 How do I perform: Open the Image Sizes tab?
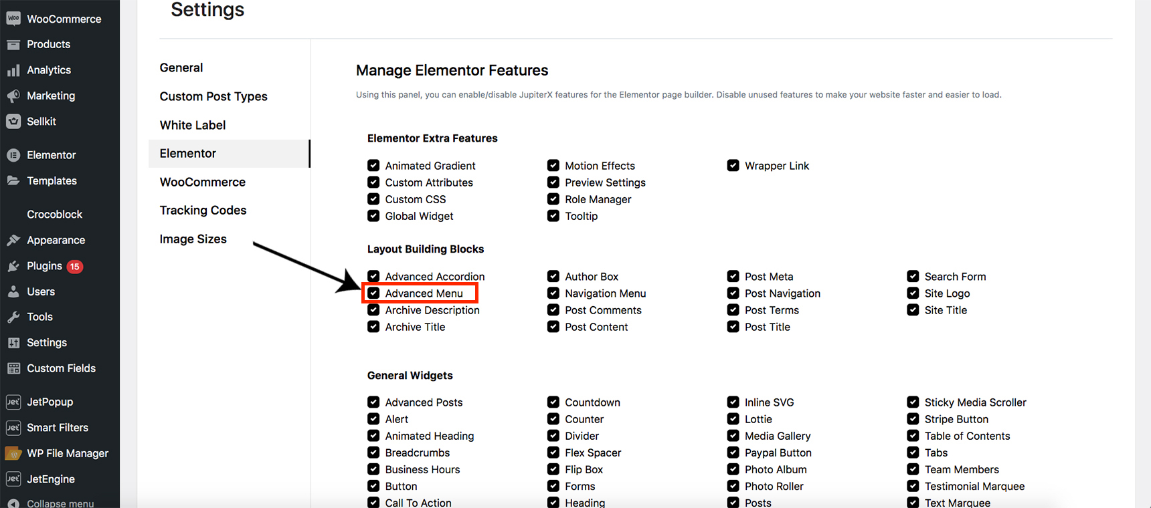(193, 239)
